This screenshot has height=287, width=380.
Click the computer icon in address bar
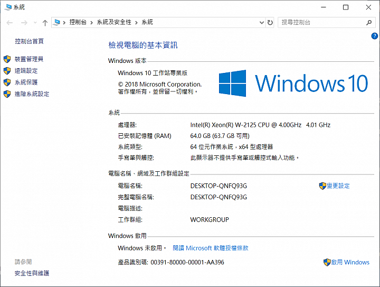(56, 22)
